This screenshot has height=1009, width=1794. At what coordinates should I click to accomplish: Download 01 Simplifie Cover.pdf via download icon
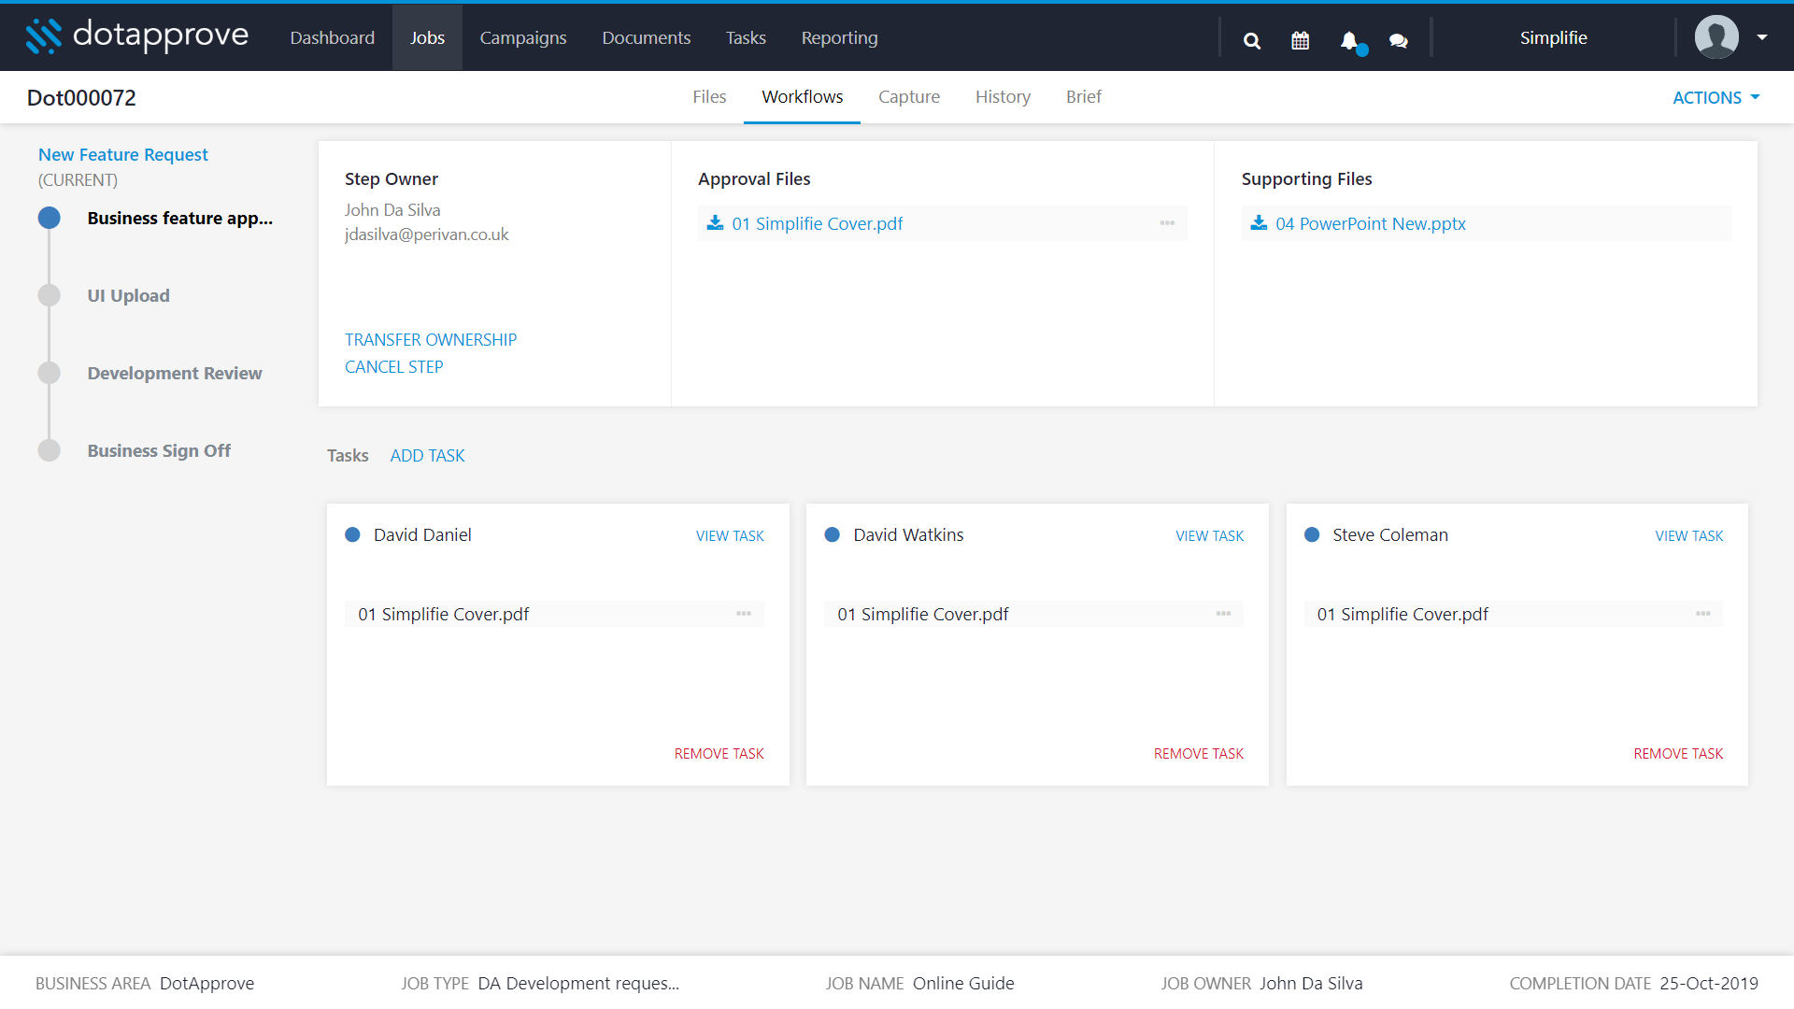[x=715, y=222]
